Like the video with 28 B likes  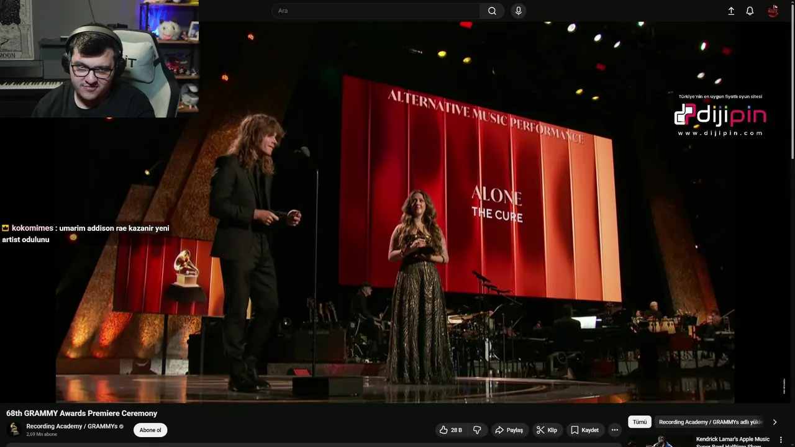point(451,430)
